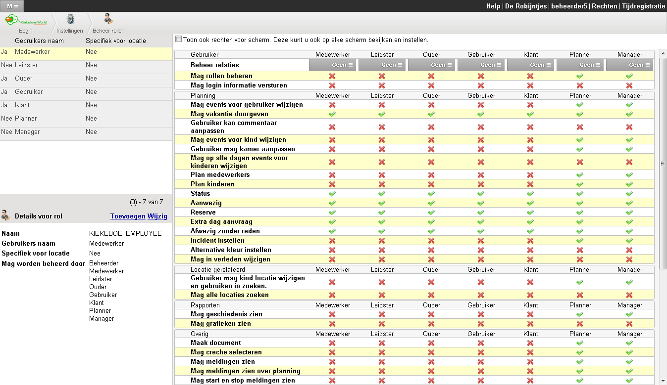This screenshot has width=667, height=385.
Task: Select the Planner role row in list
Action: pyautogui.click(x=26, y=119)
